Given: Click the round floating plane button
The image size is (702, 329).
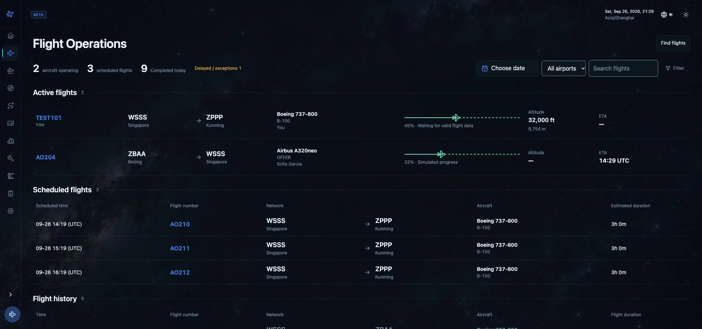Looking at the screenshot, I should click(12, 314).
